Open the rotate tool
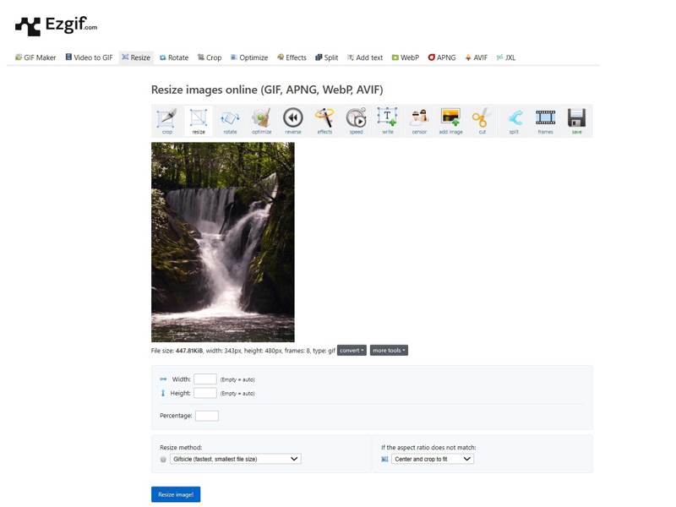The image size is (676, 507). tap(230, 120)
